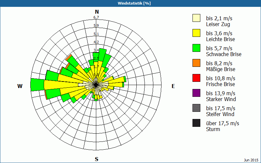The image size is (261, 163).
Task: Click the '5,1' ring scale value
Action: coord(96,34)
